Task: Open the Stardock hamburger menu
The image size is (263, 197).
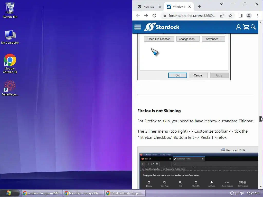Action: [138, 27]
